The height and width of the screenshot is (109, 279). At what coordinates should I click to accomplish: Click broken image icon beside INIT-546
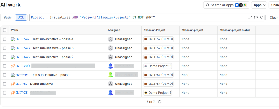(x=13, y=48)
